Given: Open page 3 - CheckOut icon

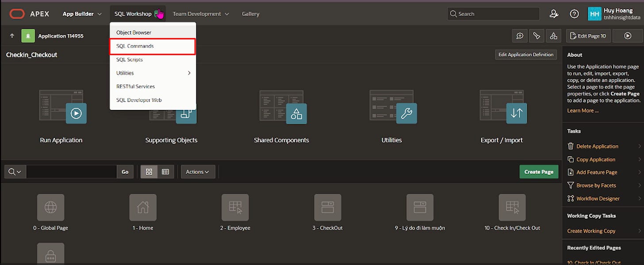Looking at the screenshot, I should tap(328, 207).
